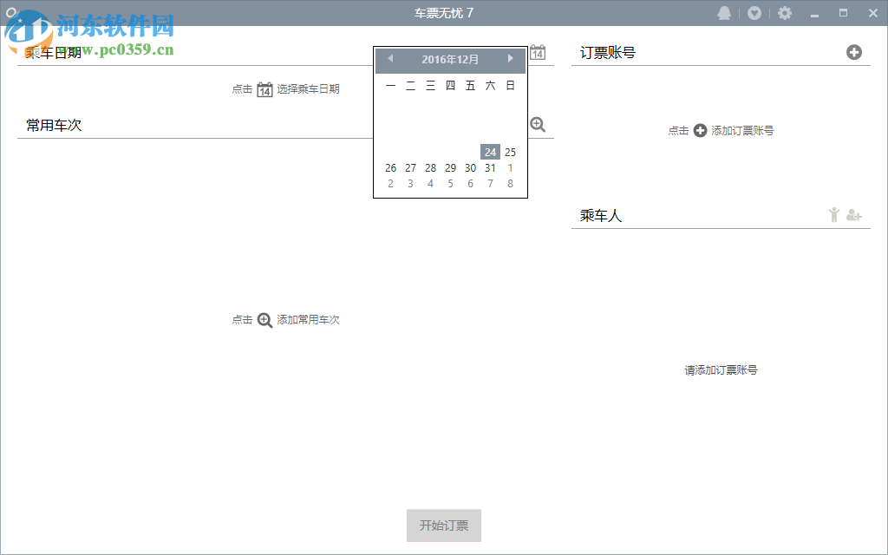This screenshot has width=888, height=555.
Task: Click the heart favorites icon in titlebar
Action: 754,13
